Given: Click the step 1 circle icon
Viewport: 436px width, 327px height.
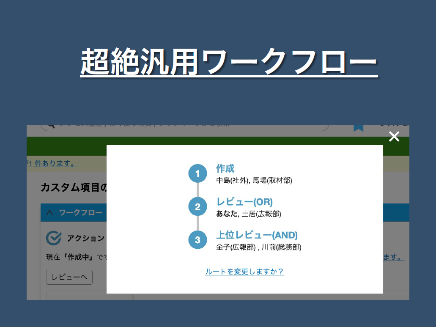Looking at the screenshot, I should [197, 173].
